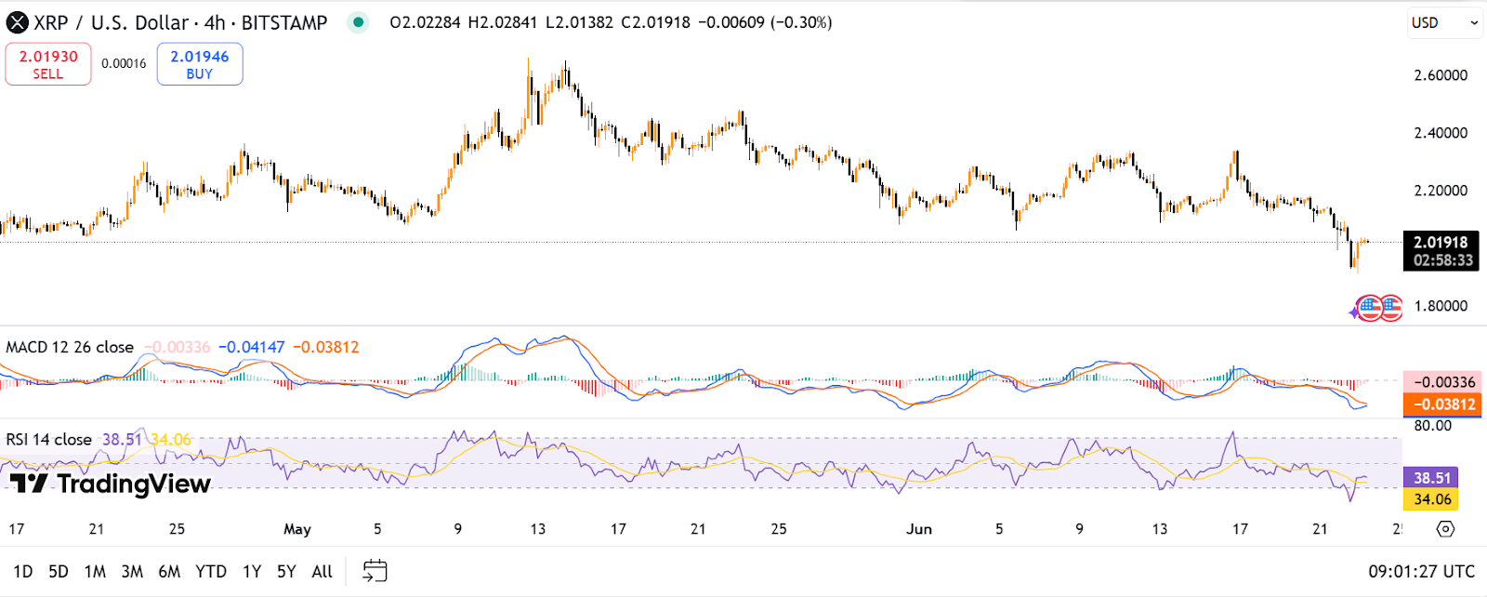Select the All time range
Image resolution: width=1487 pixels, height=597 pixels.
322,572
